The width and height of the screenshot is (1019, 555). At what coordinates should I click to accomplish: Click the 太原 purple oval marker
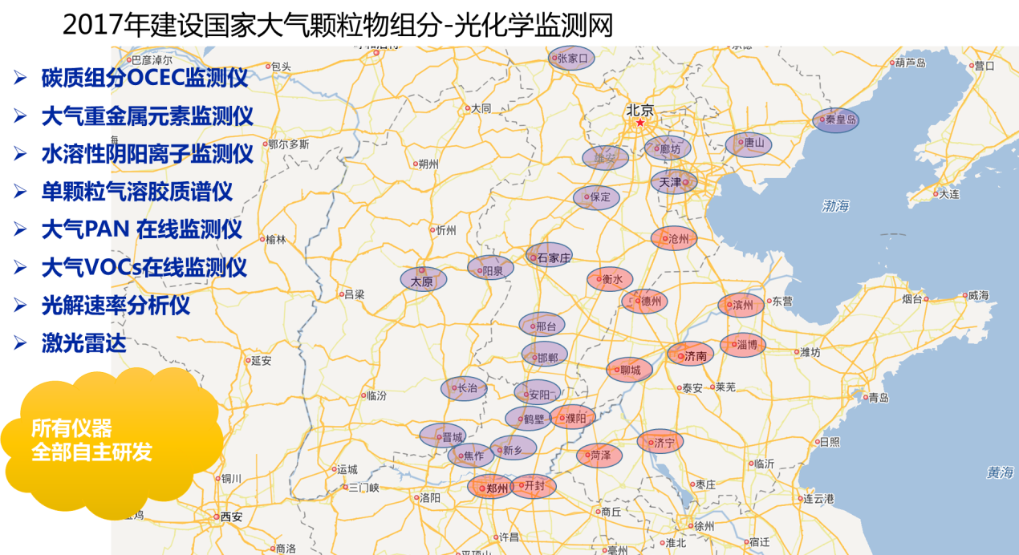423,280
